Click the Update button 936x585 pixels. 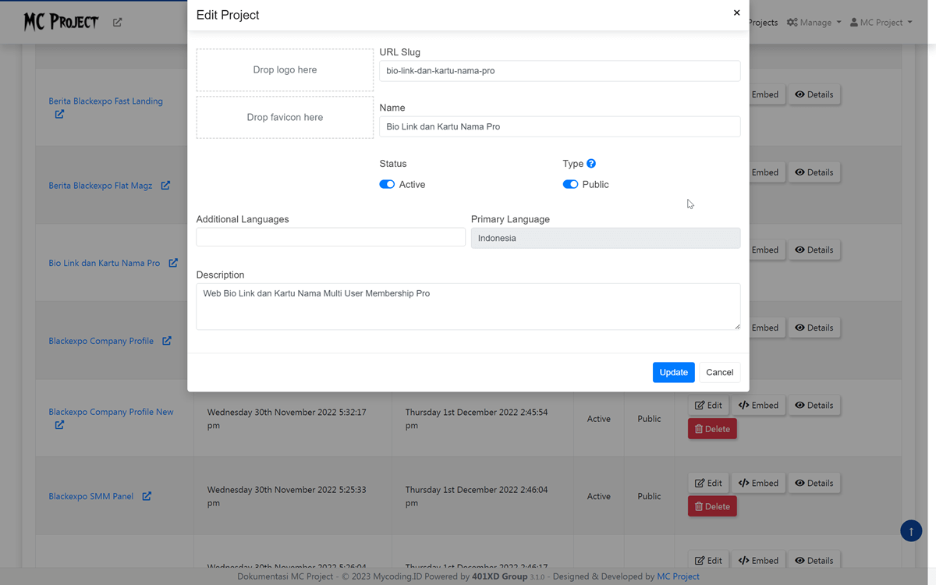673,372
